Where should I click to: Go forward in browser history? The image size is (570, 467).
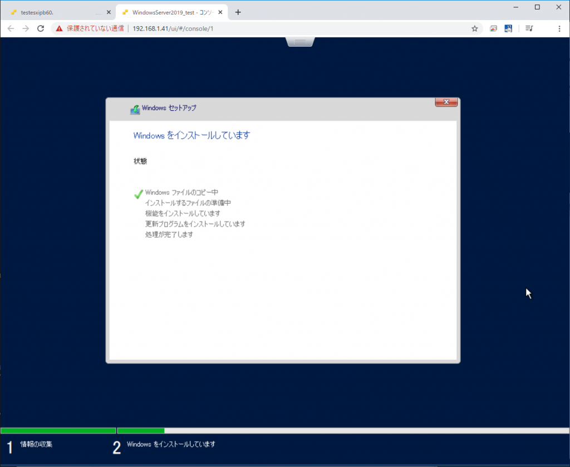point(26,28)
